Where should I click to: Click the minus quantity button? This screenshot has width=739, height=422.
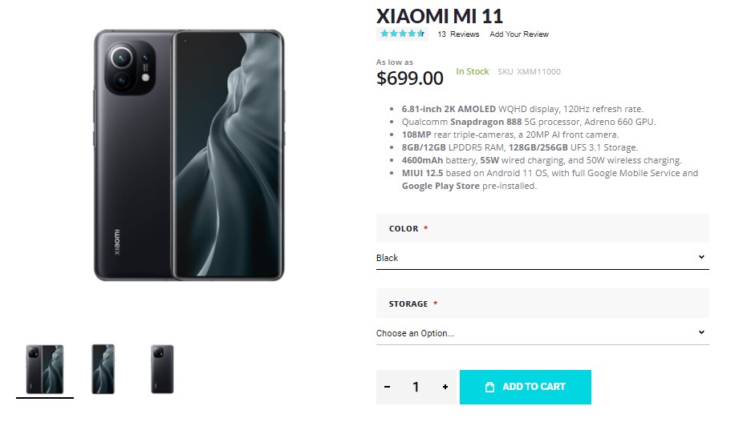coord(388,387)
